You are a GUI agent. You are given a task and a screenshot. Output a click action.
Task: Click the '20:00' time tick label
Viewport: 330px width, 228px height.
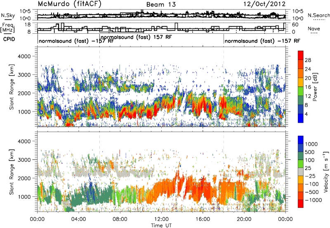click(x=244, y=219)
